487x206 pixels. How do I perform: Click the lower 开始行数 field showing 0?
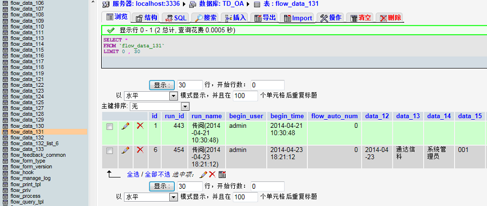pyautogui.click(x=267, y=186)
